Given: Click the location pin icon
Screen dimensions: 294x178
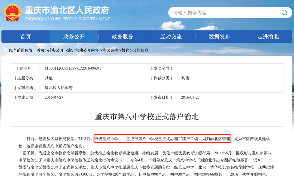Looking at the screenshot, I should pos(5,51).
